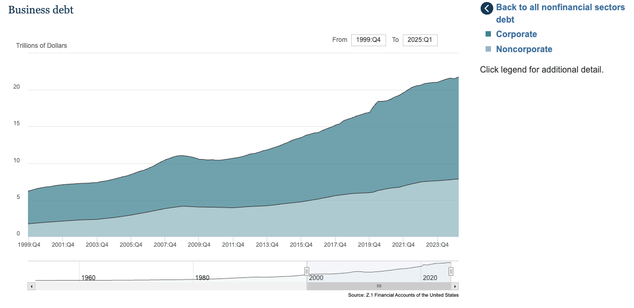Screen dimensions: 634x308
Task: Click the 1960 marker in navigator timeline
Action: tap(88, 278)
